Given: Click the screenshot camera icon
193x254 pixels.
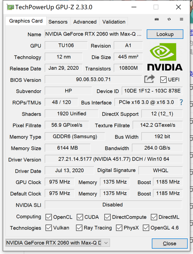Looking at the screenshot, I should pos(157,19).
